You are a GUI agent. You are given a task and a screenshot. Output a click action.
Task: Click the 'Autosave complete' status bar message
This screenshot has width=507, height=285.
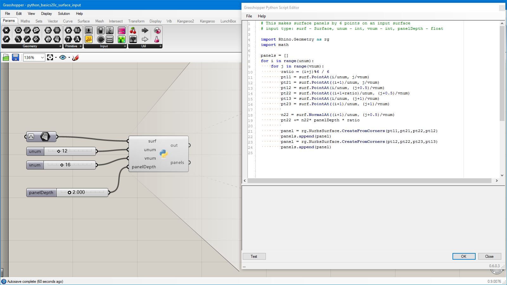35,282
